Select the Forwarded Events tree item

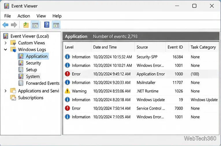43,83
